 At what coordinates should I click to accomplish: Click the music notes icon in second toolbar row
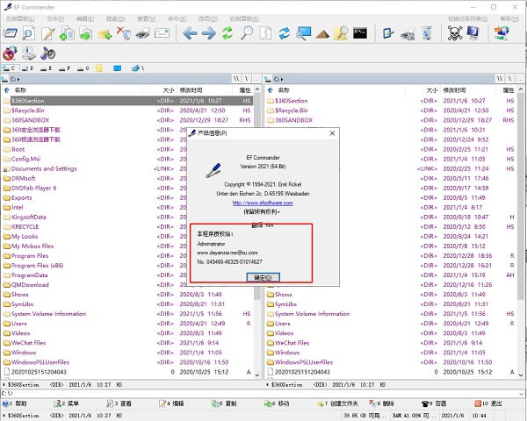pos(48,53)
